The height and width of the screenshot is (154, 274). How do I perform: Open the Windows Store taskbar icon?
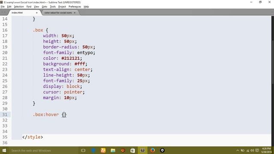[x=133, y=150]
